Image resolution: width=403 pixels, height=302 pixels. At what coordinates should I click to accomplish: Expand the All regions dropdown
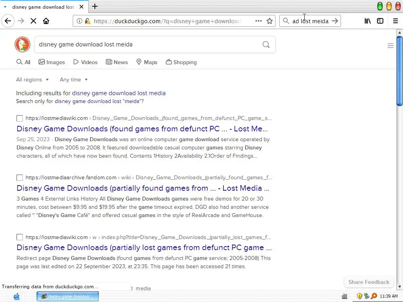click(x=32, y=79)
